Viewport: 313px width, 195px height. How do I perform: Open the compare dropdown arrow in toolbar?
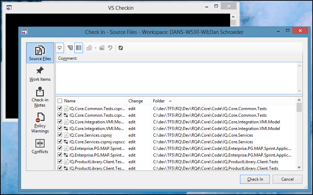[95, 48]
